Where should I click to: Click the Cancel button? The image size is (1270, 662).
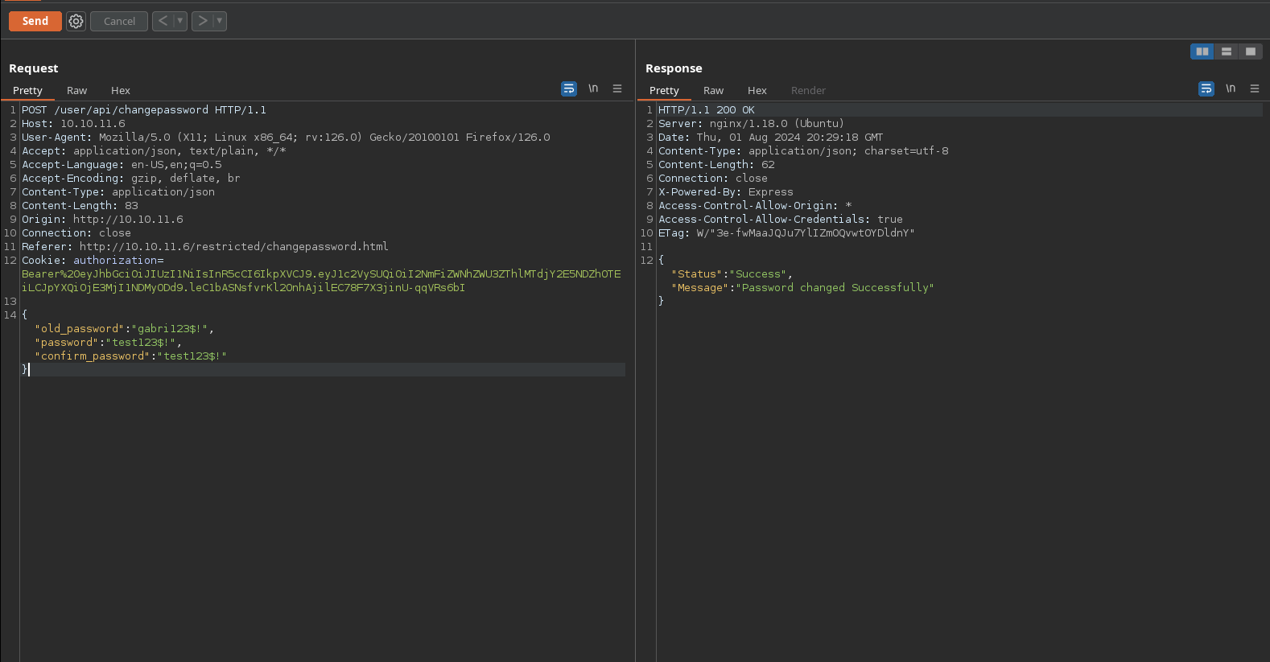click(119, 22)
